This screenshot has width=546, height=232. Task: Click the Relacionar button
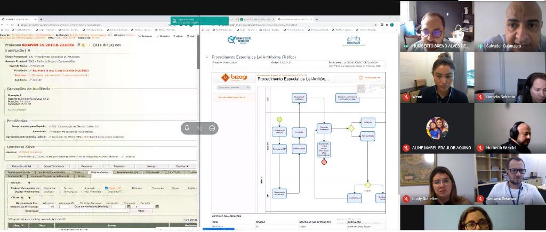point(86,166)
